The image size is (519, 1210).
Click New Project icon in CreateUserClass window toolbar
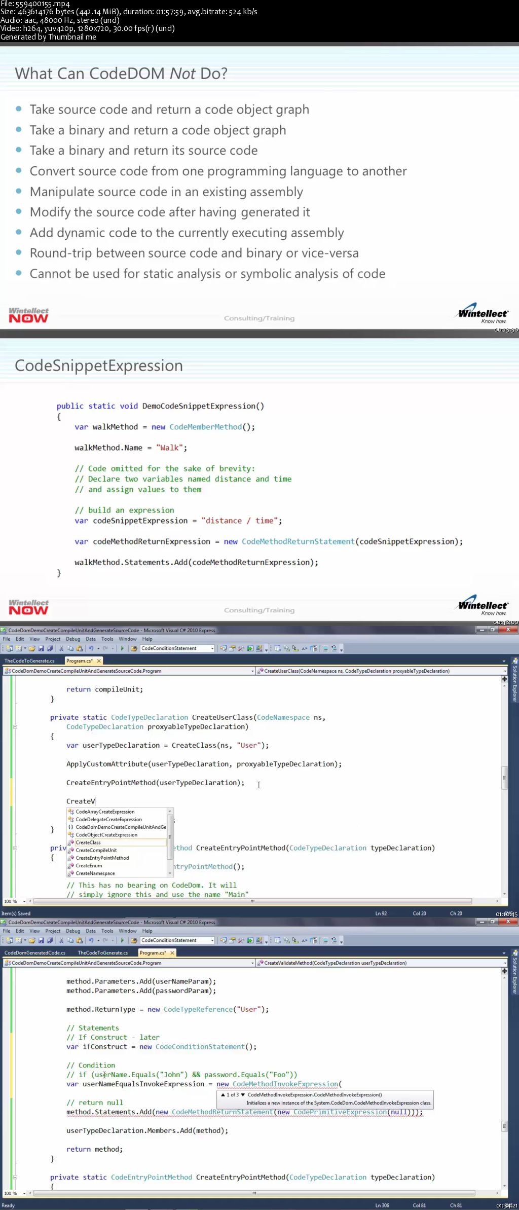(x=10, y=648)
